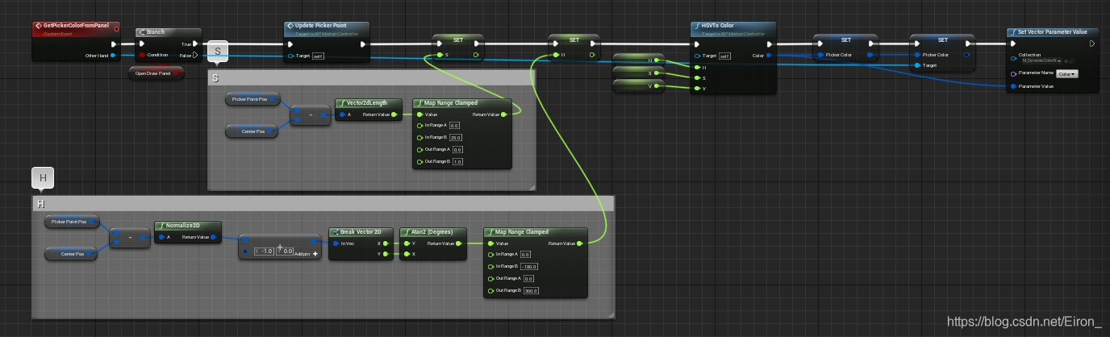Click the In Vec pin on Break Vector 2D
The width and height of the screenshot is (1110, 337).
coord(334,243)
